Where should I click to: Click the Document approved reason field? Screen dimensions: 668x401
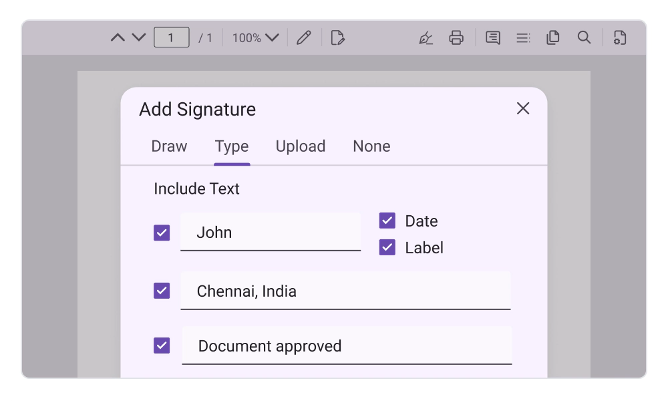tap(347, 346)
